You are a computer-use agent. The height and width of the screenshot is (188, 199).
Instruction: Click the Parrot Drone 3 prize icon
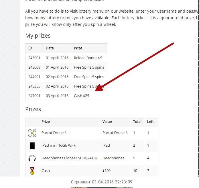point(32,133)
